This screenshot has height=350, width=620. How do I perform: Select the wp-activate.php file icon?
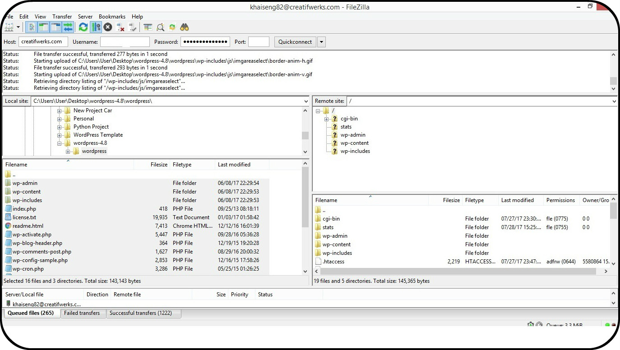tap(8, 235)
